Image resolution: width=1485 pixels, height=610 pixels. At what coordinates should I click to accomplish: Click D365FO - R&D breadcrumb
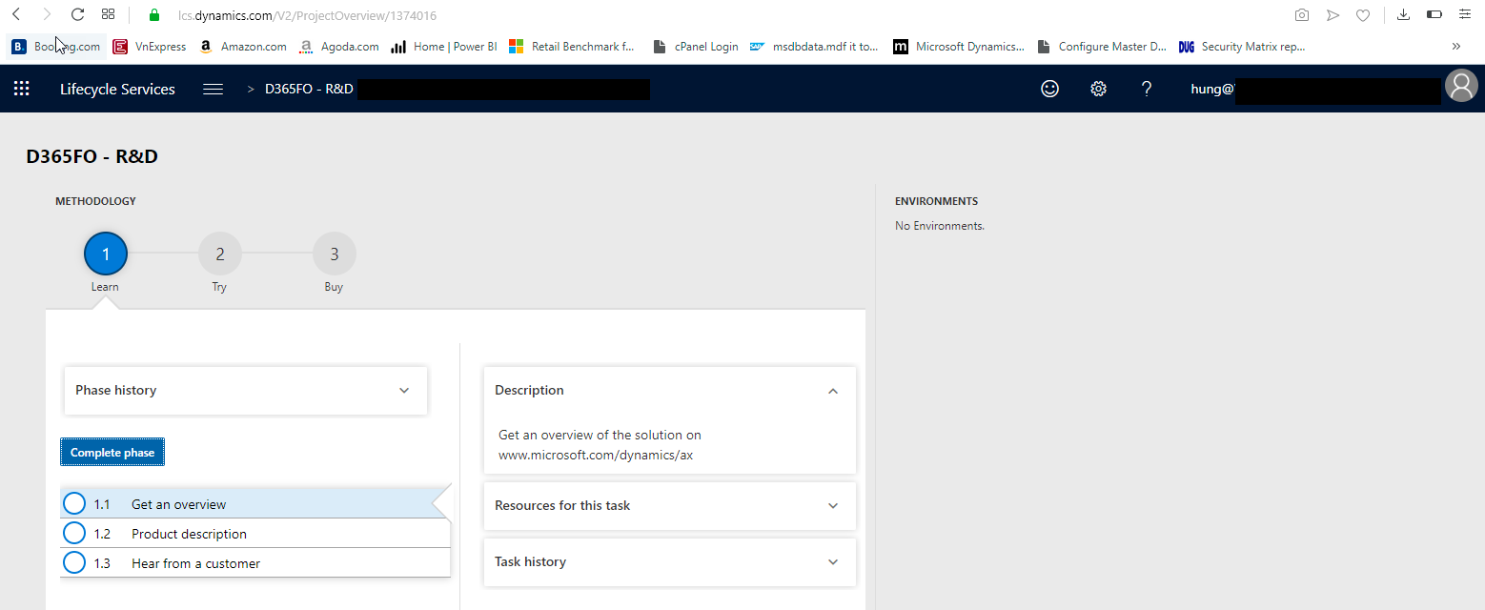coord(309,89)
